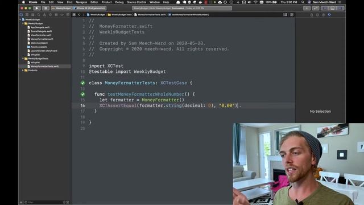Screen dimensions: 364x205
Task: Open the Find navigator
Action: click(x=39, y=15)
